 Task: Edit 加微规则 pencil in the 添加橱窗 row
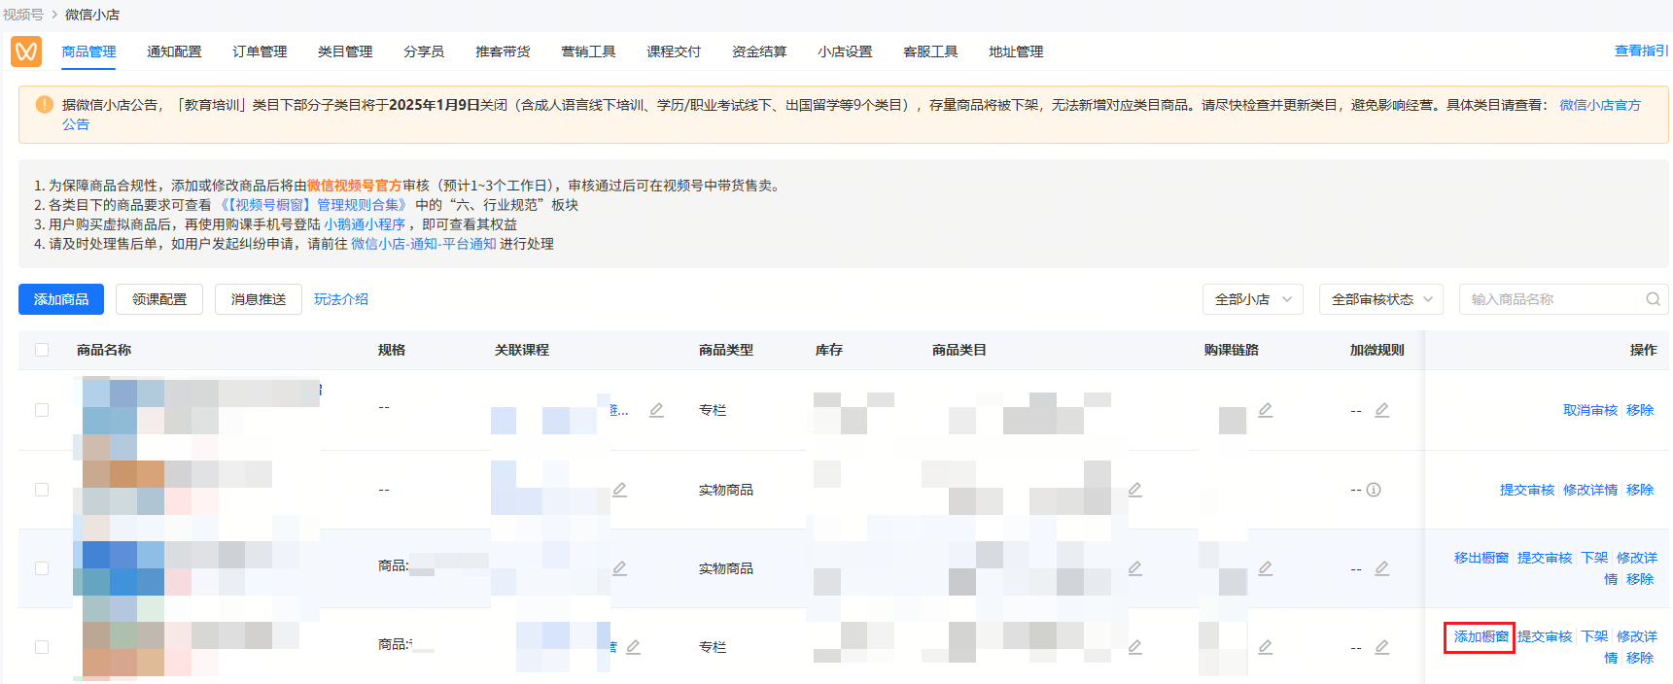[1381, 647]
